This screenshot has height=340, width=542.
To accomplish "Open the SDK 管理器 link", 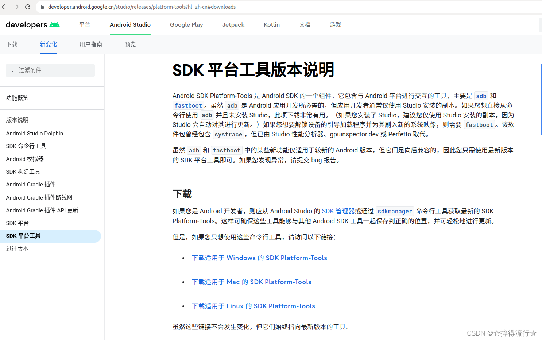I will click(338, 211).
